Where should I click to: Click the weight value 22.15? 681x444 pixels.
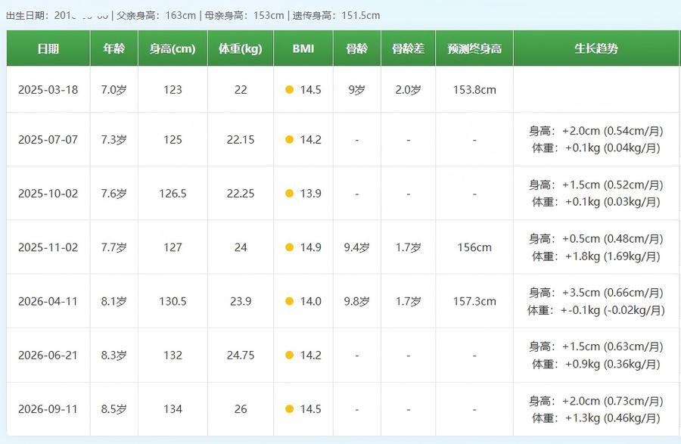(240, 140)
